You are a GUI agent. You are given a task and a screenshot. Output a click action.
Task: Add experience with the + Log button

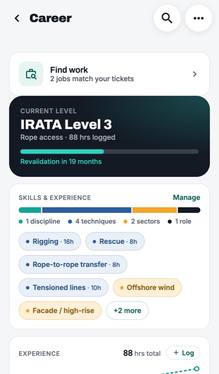point(183,353)
